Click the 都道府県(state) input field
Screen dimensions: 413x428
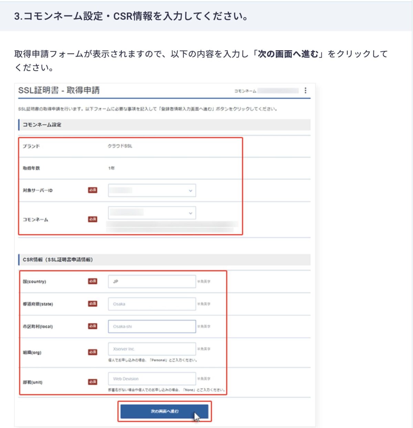[x=152, y=304]
